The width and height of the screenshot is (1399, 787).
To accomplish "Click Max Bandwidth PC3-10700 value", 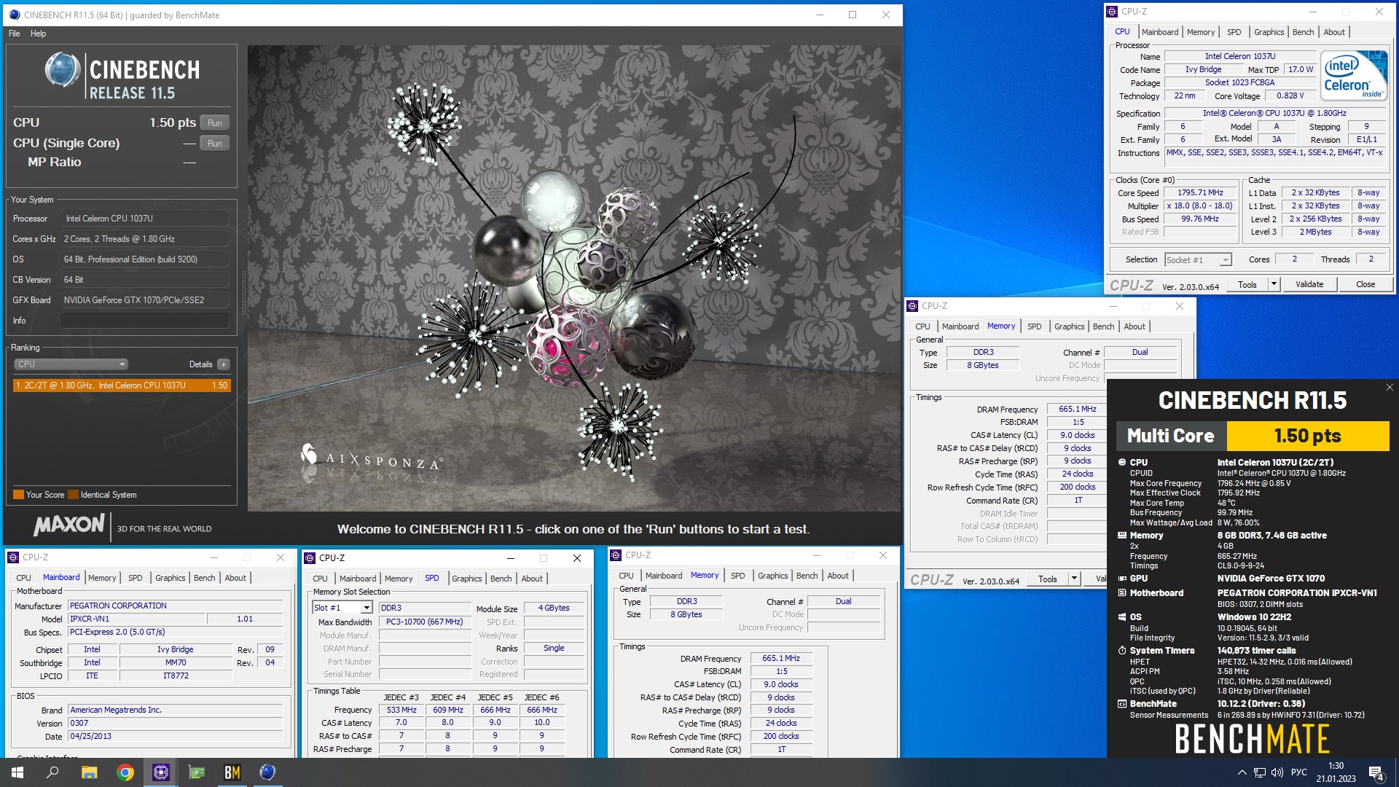I will (x=424, y=622).
